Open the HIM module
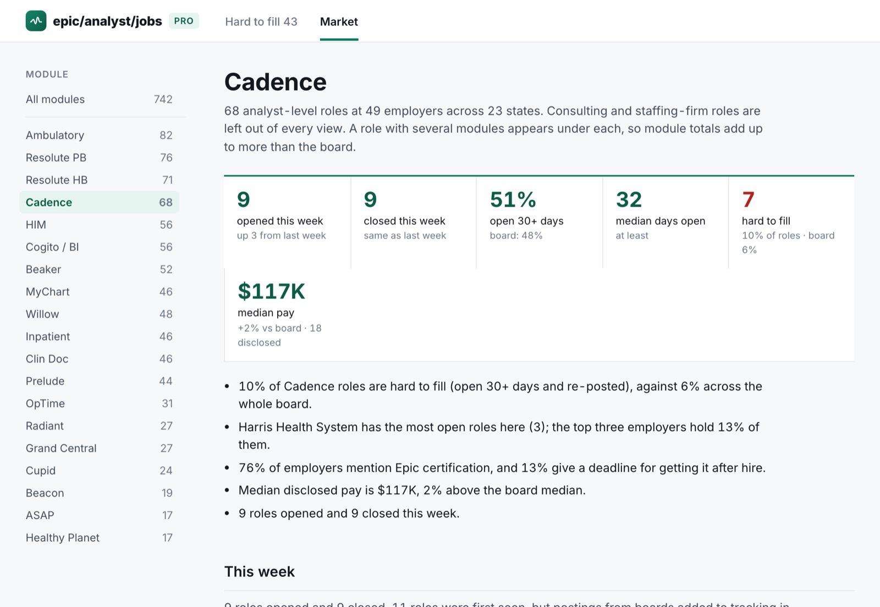 99,225
